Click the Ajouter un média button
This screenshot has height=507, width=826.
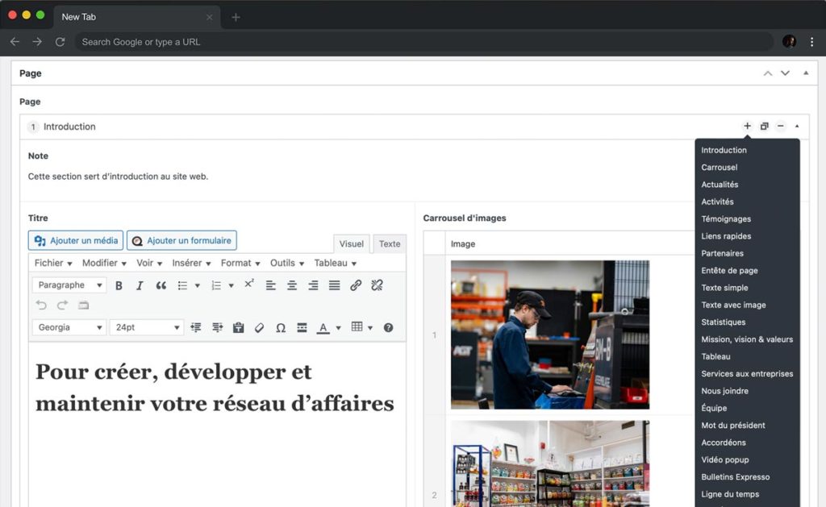[x=76, y=240]
